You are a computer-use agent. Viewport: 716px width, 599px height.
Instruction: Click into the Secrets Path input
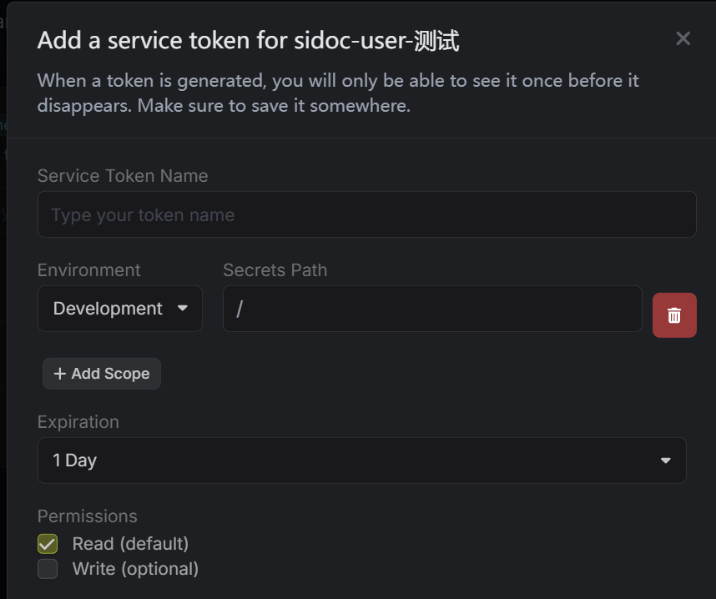click(x=431, y=309)
